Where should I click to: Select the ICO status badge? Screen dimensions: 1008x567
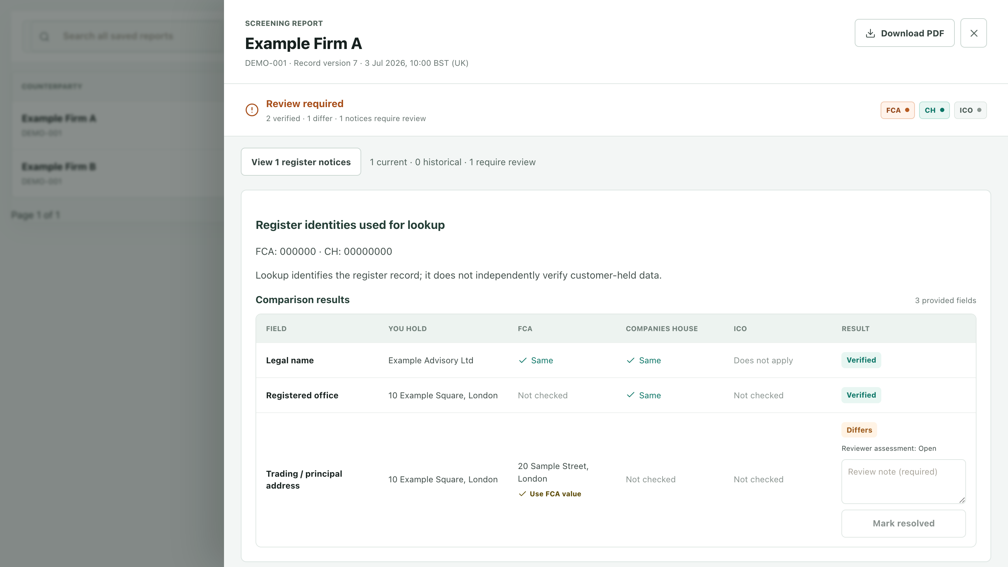coord(970,110)
